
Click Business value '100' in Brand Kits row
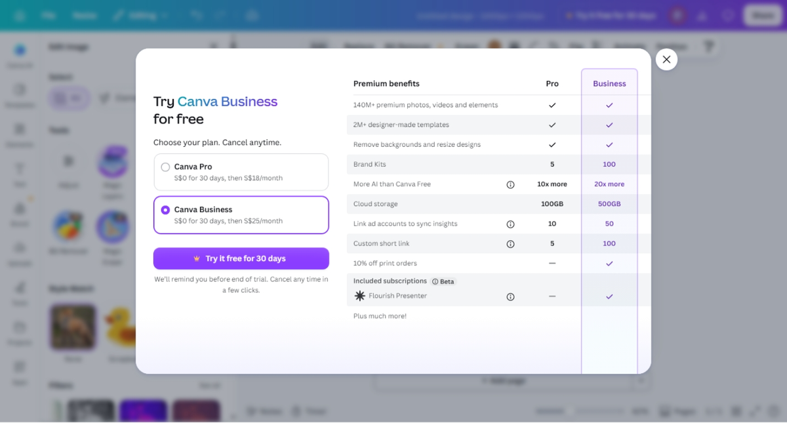pyautogui.click(x=609, y=165)
